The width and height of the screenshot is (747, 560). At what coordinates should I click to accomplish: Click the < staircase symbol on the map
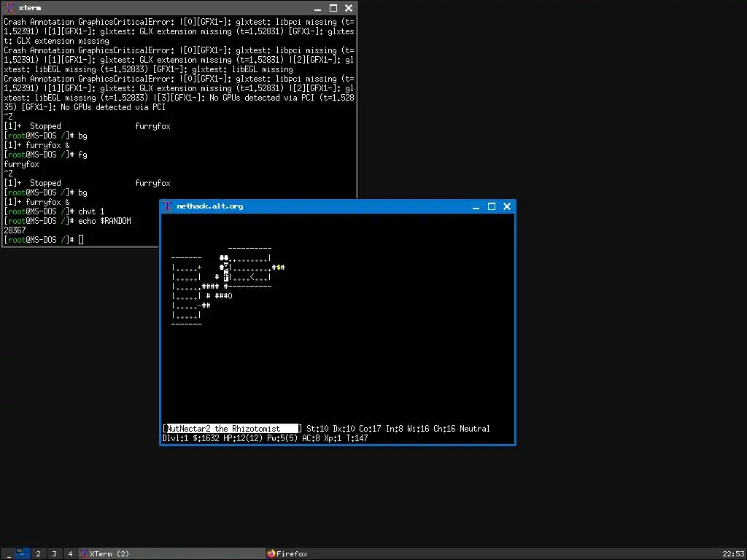(252, 276)
